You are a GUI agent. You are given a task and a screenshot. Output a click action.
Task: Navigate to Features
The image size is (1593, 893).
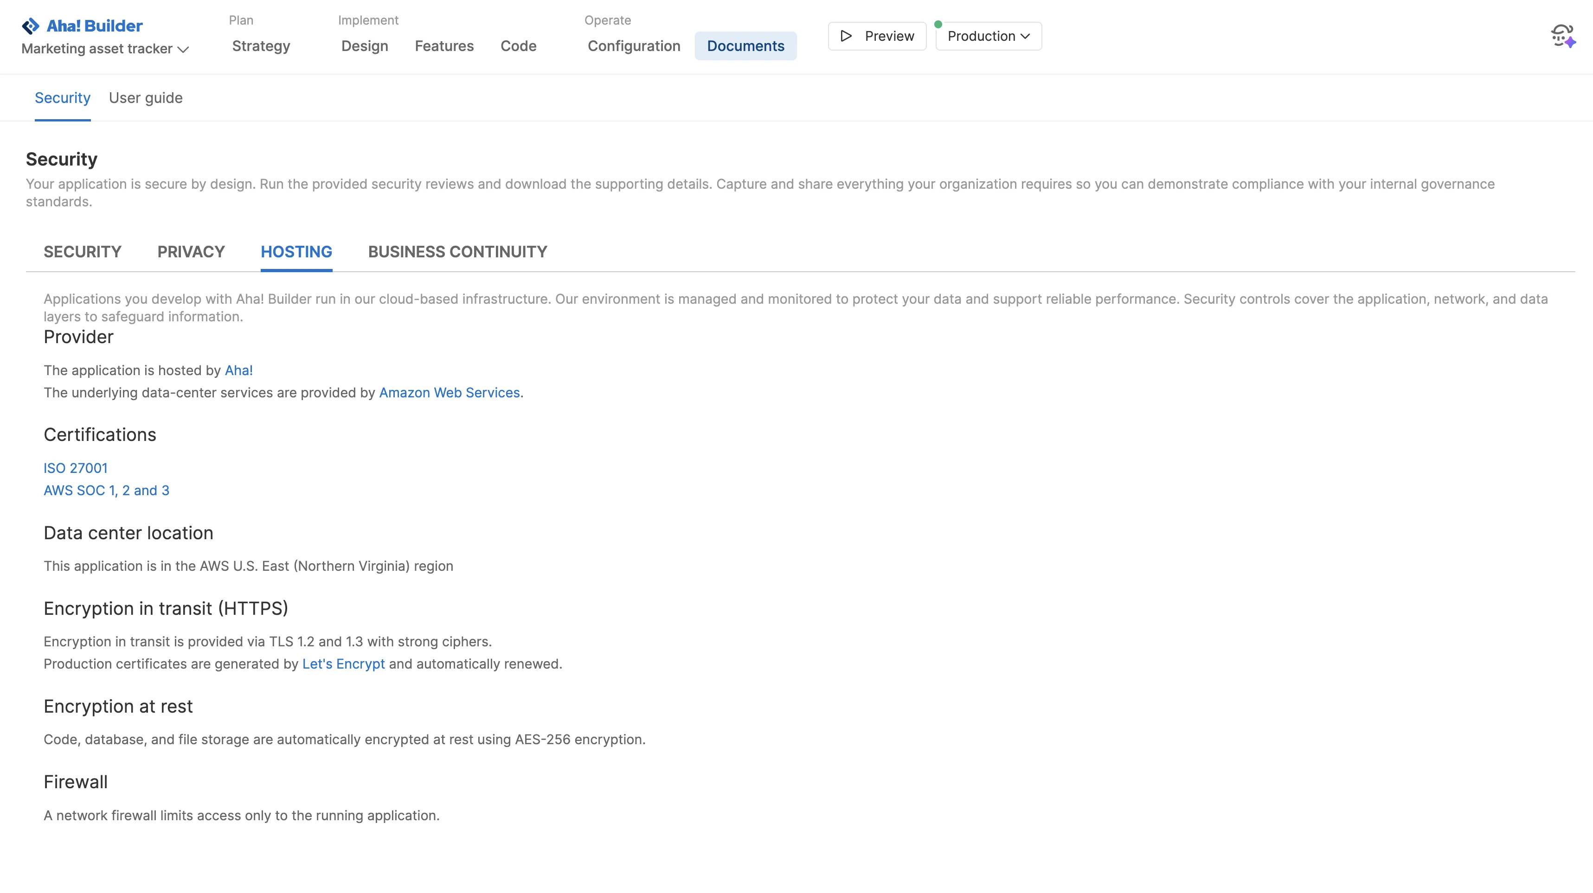444,46
